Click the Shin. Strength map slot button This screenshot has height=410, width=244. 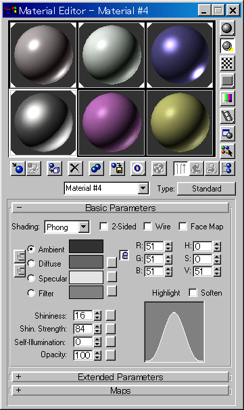[x=110, y=329]
